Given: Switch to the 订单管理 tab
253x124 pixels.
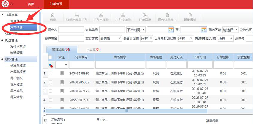Looking at the screenshot, I should pos(56,4).
